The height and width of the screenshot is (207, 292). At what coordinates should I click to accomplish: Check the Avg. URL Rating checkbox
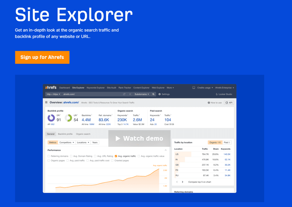(x=95, y=156)
